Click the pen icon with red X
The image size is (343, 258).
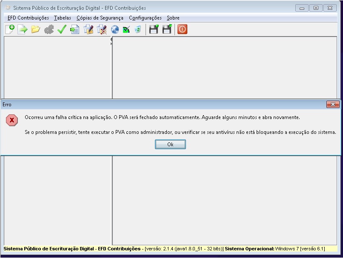click(101, 29)
